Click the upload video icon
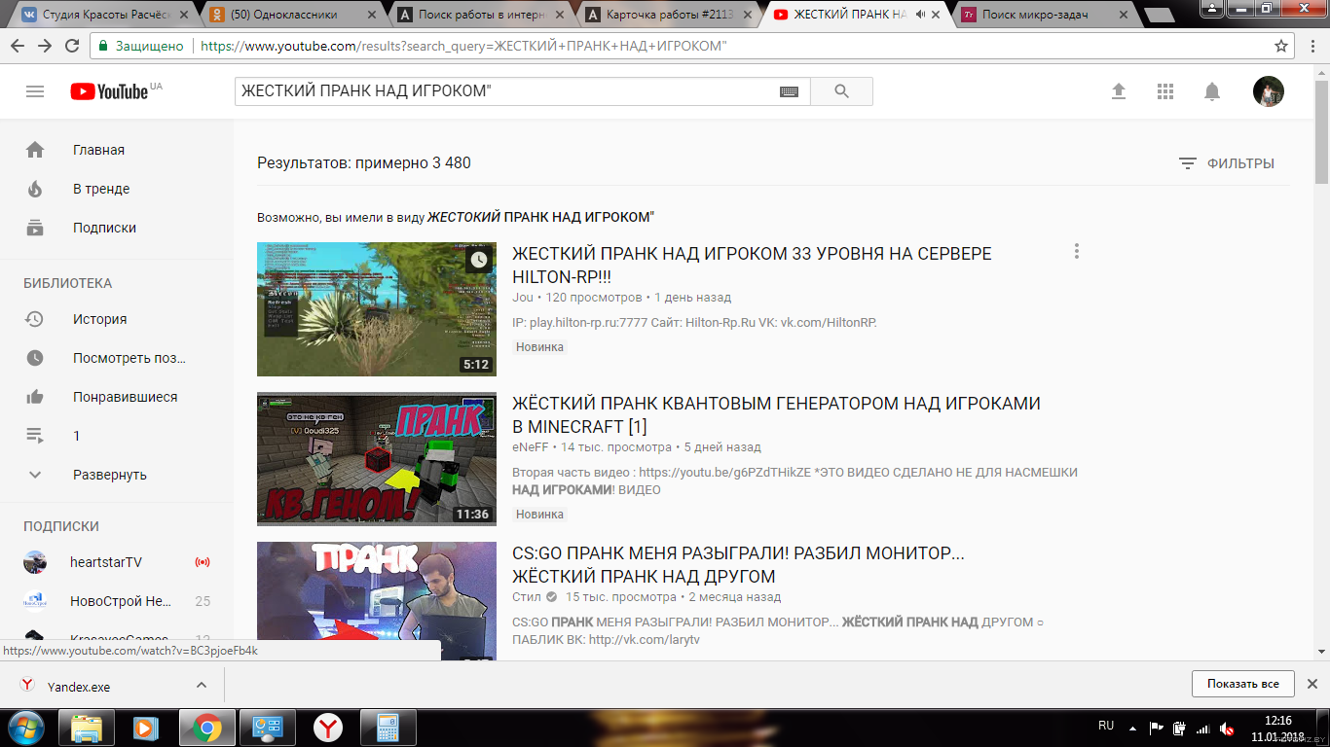The height and width of the screenshot is (747, 1330). 1119,91
